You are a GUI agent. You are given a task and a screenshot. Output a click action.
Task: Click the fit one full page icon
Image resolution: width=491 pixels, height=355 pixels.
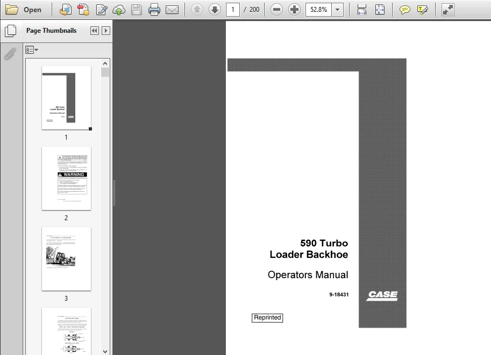[380, 10]
